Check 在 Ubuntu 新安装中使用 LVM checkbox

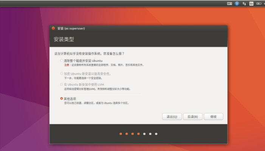[x=62, y=84]
